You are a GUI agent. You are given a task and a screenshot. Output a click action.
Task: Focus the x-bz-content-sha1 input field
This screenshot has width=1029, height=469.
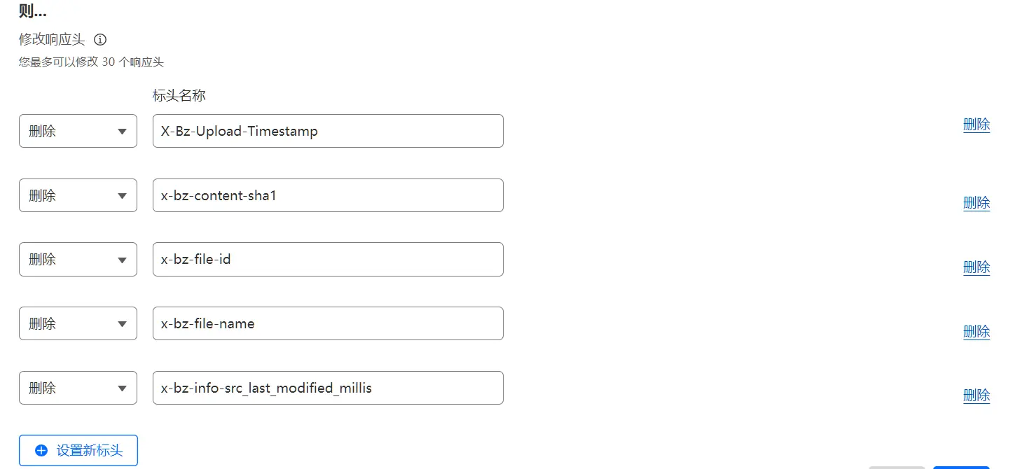click(328, 195)
